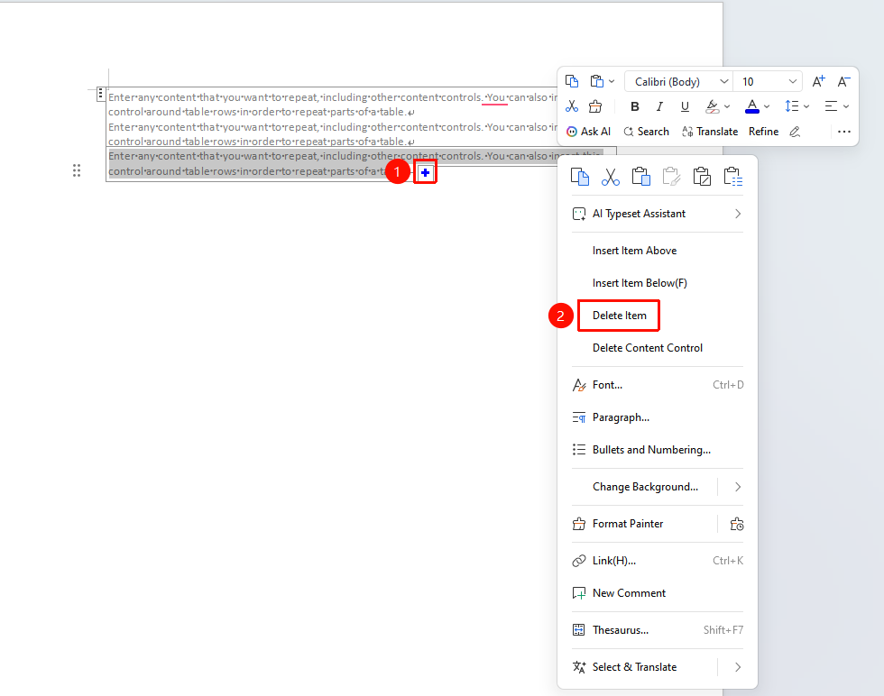Apply the text highlight color button
884x696 pixels.
point(712,106)
